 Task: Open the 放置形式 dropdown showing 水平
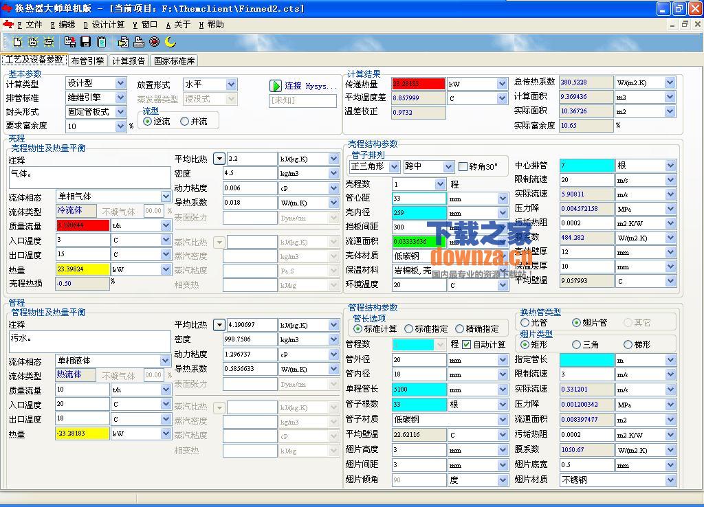tap(231, 84)
